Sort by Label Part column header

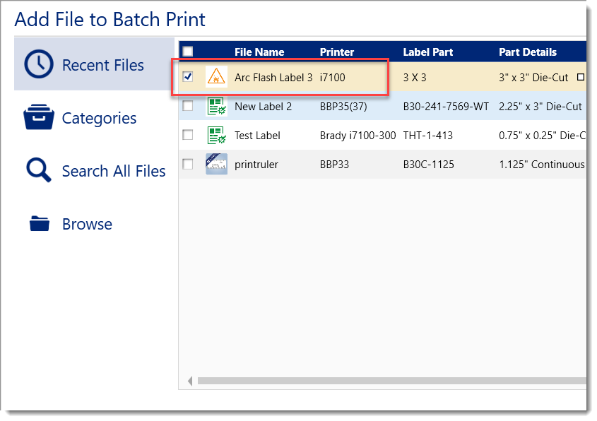pyautogui.click(x=427, y=52)
